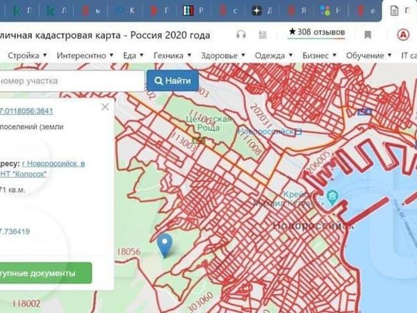Click cadastral block label 18056 on map

pos(128,252)
